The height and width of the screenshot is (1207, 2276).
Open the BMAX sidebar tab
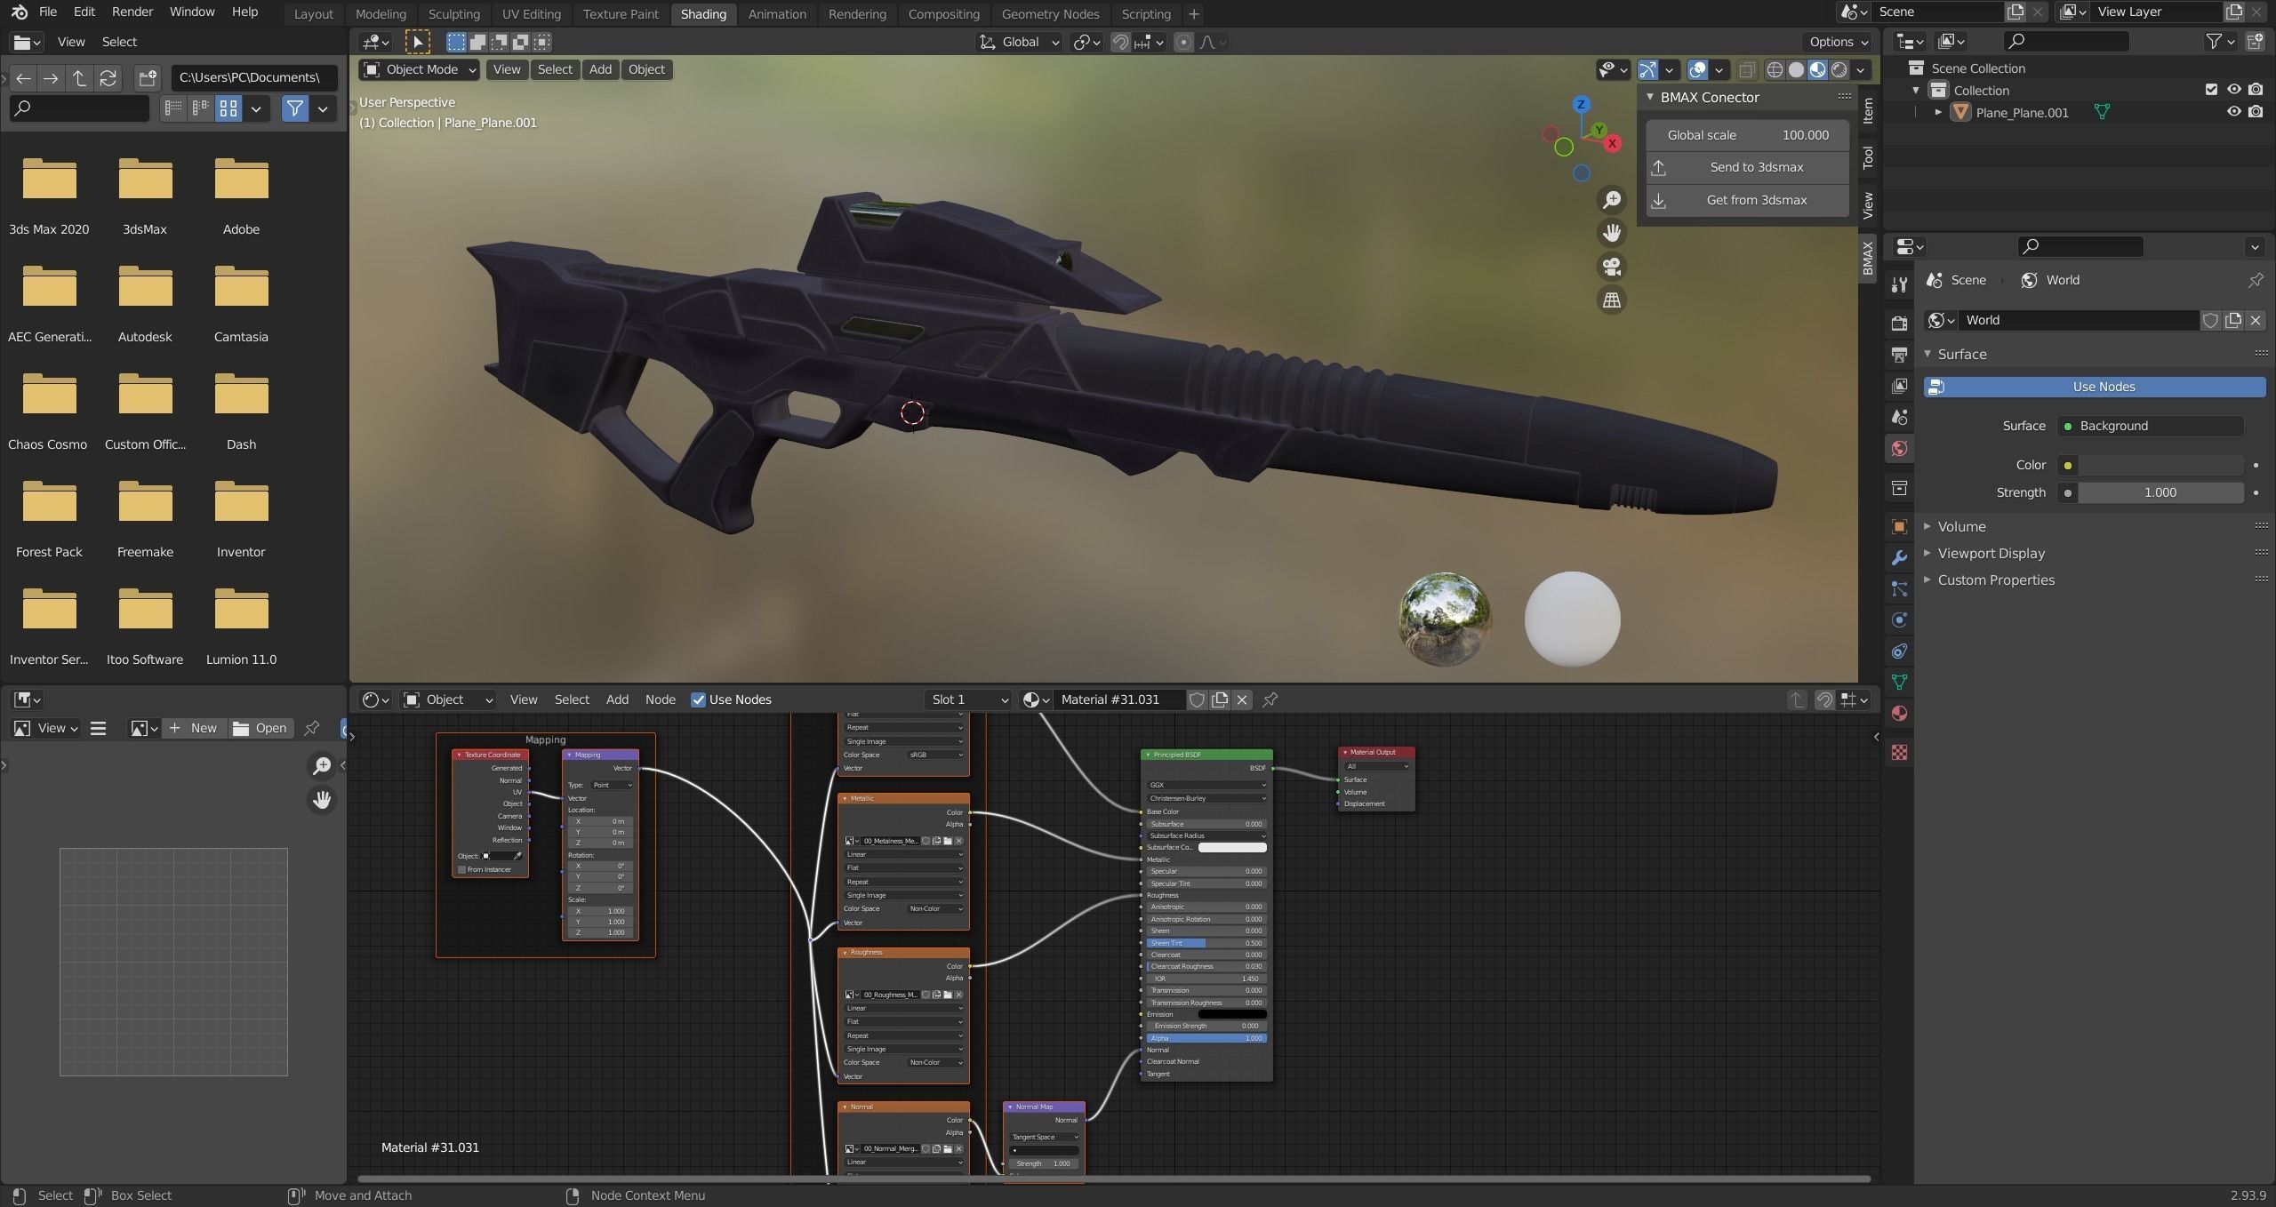click(1867, 258)
